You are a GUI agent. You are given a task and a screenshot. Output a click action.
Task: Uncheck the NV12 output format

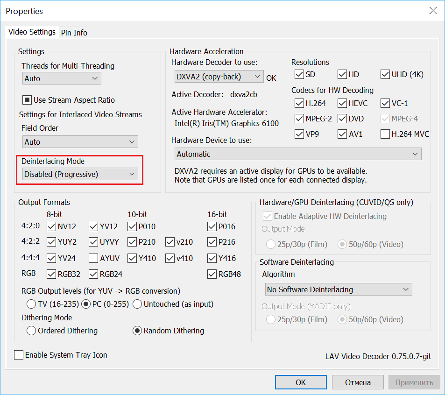(x=51, y=227)
